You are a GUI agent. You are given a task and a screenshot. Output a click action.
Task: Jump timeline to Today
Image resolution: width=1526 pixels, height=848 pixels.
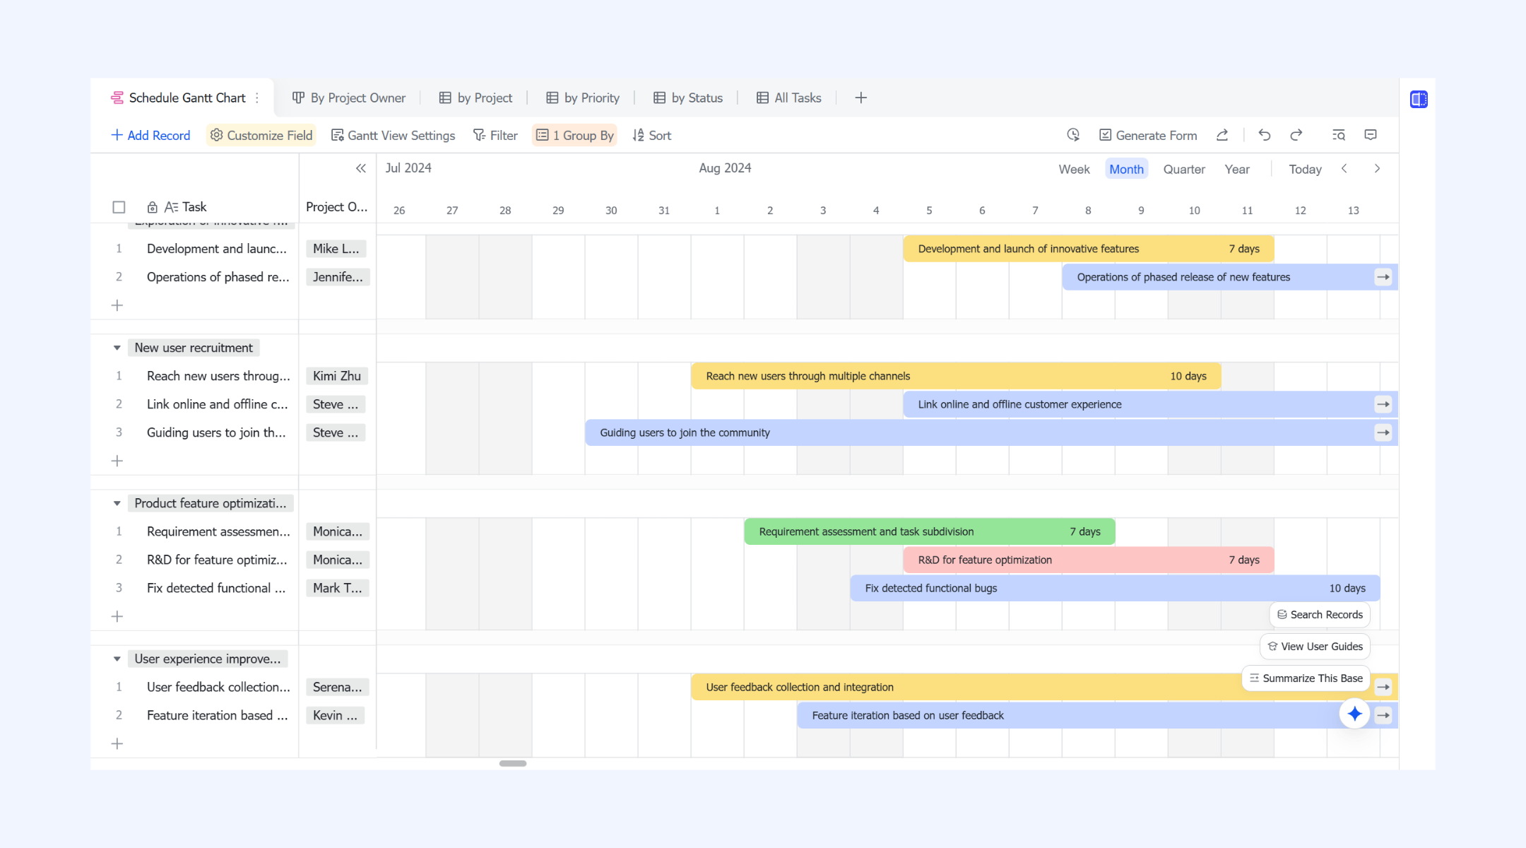click(x=1305, y=170)
